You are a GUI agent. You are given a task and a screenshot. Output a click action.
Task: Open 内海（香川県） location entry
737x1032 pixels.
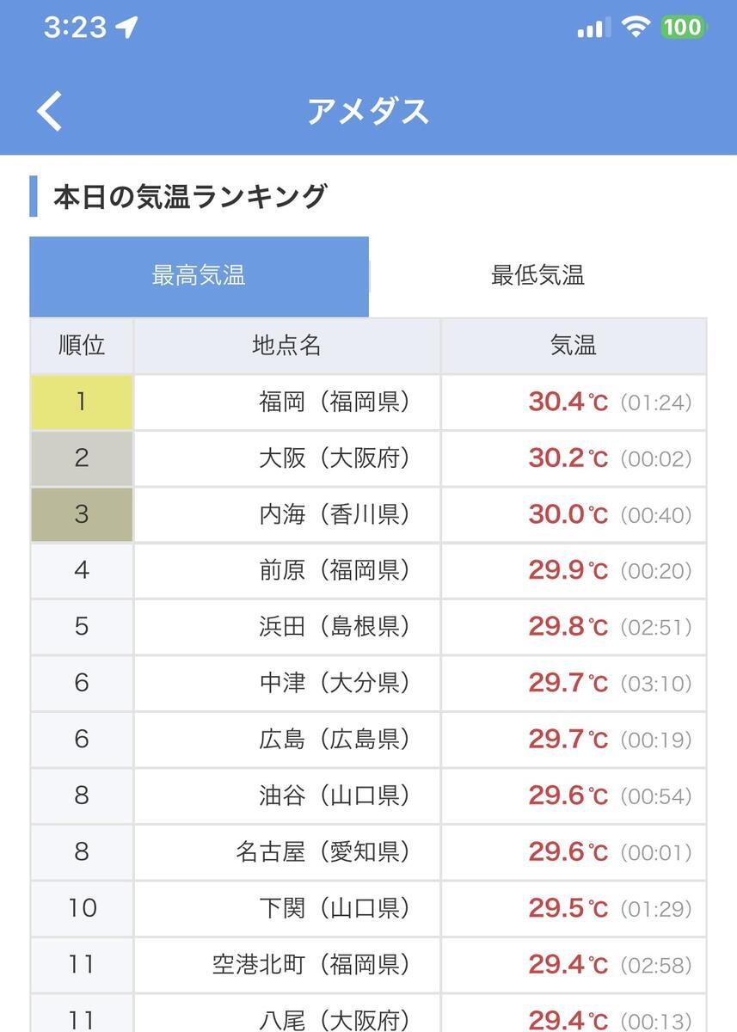tap(335, 514)
